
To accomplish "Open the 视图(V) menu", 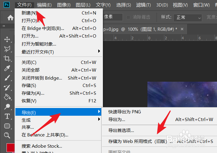I will (180, 5).
